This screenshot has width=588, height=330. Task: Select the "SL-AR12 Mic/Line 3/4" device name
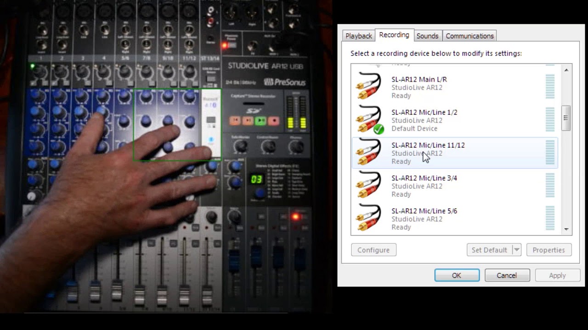tap(424, 178)
